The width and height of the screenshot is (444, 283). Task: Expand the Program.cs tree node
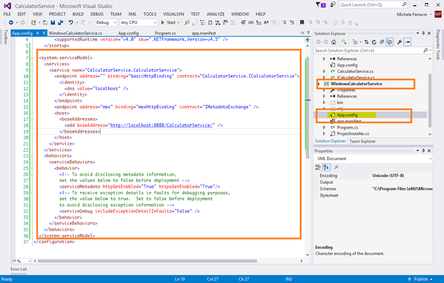point(324,128)
